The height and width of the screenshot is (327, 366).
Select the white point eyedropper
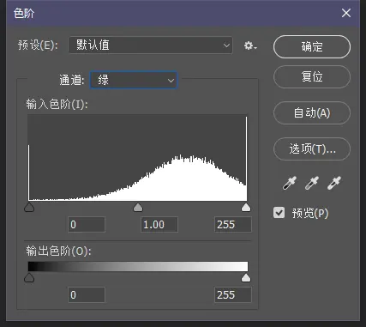(x=334, y=183)
